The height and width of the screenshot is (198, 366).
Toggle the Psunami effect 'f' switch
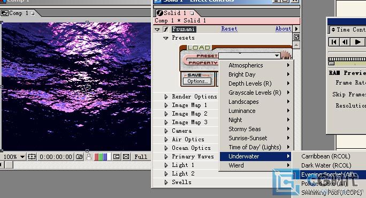click(x=166, y=29)
